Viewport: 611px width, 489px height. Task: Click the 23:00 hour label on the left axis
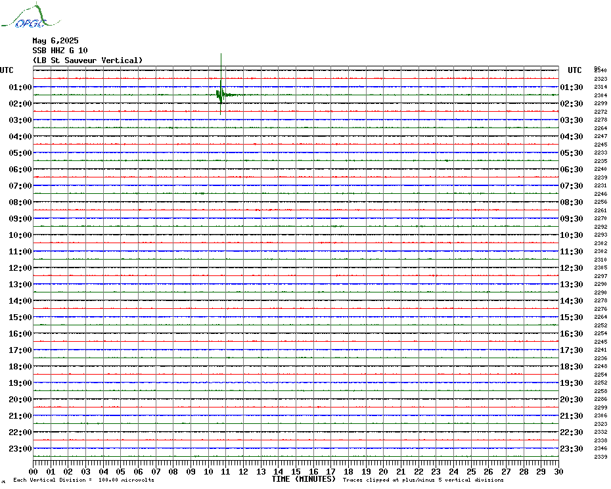[20, 449]
